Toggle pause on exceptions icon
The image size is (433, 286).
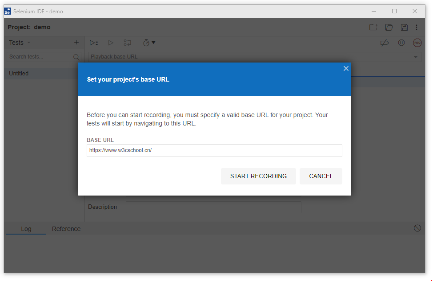coord(401,43)
